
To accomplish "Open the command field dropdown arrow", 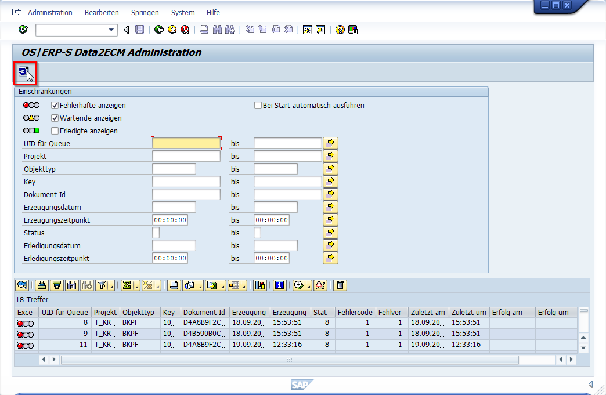I will click(111, 30).
